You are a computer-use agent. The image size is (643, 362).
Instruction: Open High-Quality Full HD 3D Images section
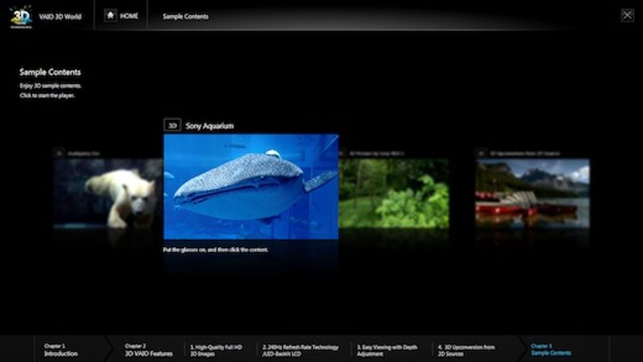pos(216,350)
